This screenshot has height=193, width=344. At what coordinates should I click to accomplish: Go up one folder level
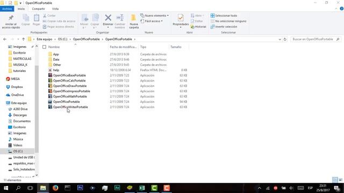24,39
